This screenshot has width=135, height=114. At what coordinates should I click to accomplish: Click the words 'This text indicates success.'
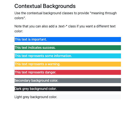35,48
